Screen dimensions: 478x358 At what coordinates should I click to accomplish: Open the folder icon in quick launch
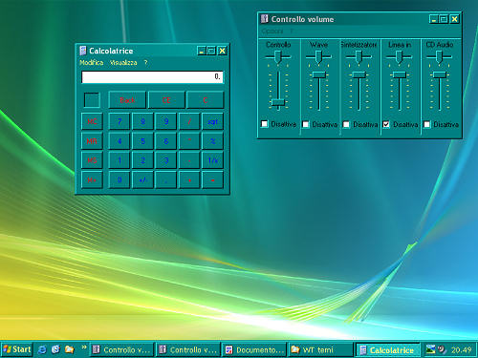(70, 349)
